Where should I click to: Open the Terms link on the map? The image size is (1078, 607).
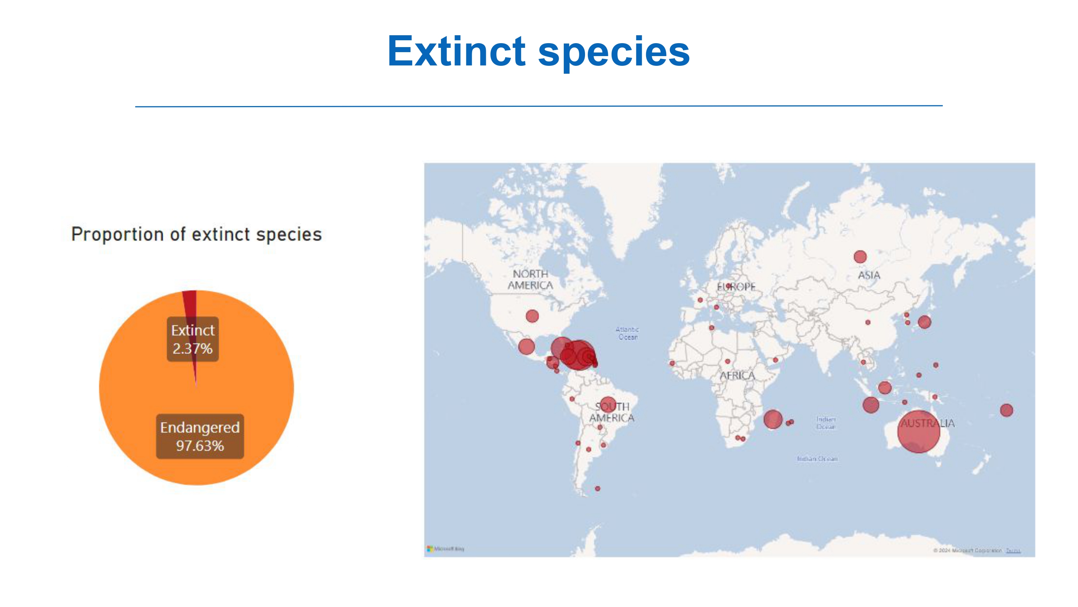point(1013,551)
